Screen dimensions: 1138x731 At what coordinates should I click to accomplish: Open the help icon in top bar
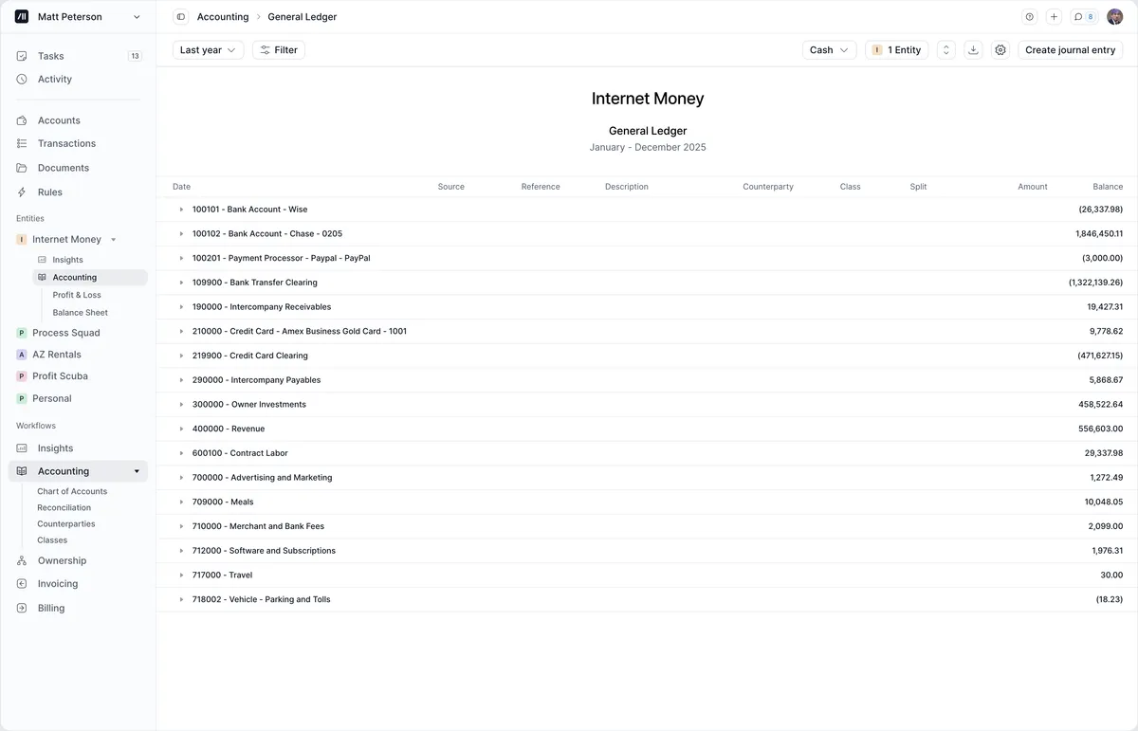pyautogui.click(x=1030, y=17)
